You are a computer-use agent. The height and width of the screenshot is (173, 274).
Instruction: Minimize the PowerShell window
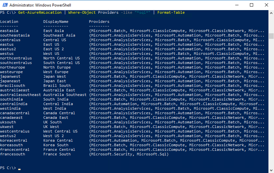pos(237,5)
